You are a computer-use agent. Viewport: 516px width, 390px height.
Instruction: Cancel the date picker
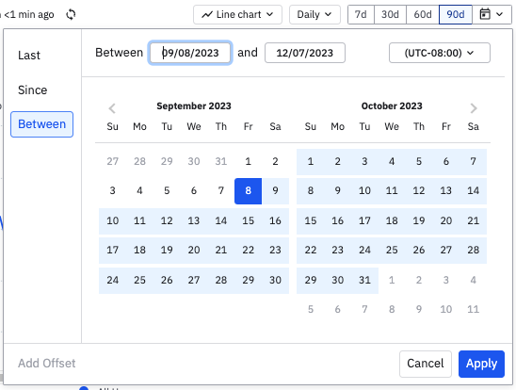(426, 364)
